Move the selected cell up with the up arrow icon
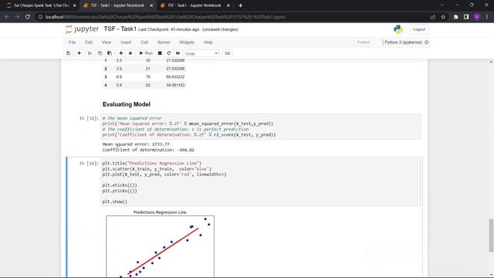 click(120, 53)
